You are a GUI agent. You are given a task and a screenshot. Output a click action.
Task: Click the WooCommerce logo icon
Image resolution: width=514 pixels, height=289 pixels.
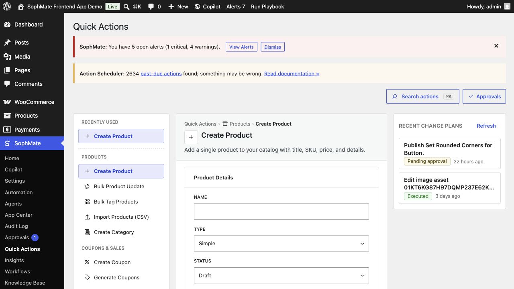point(7,102)
